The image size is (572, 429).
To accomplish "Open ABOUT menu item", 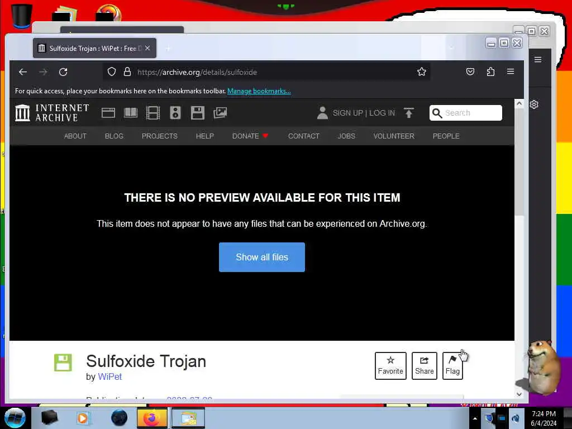I will point(75,136).
